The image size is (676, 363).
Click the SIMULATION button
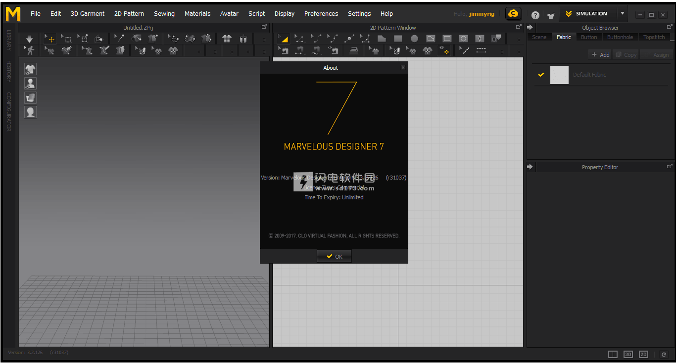(x=588, y=14)
